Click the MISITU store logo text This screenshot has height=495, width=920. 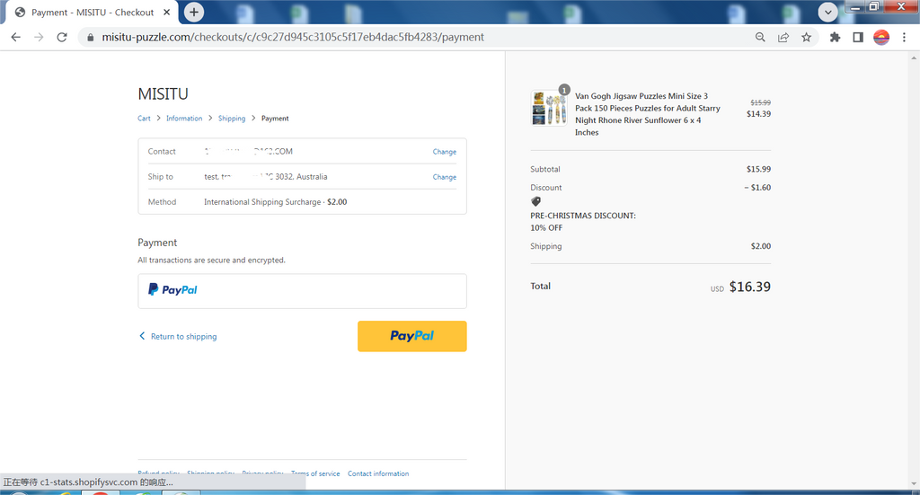point(164,93)
